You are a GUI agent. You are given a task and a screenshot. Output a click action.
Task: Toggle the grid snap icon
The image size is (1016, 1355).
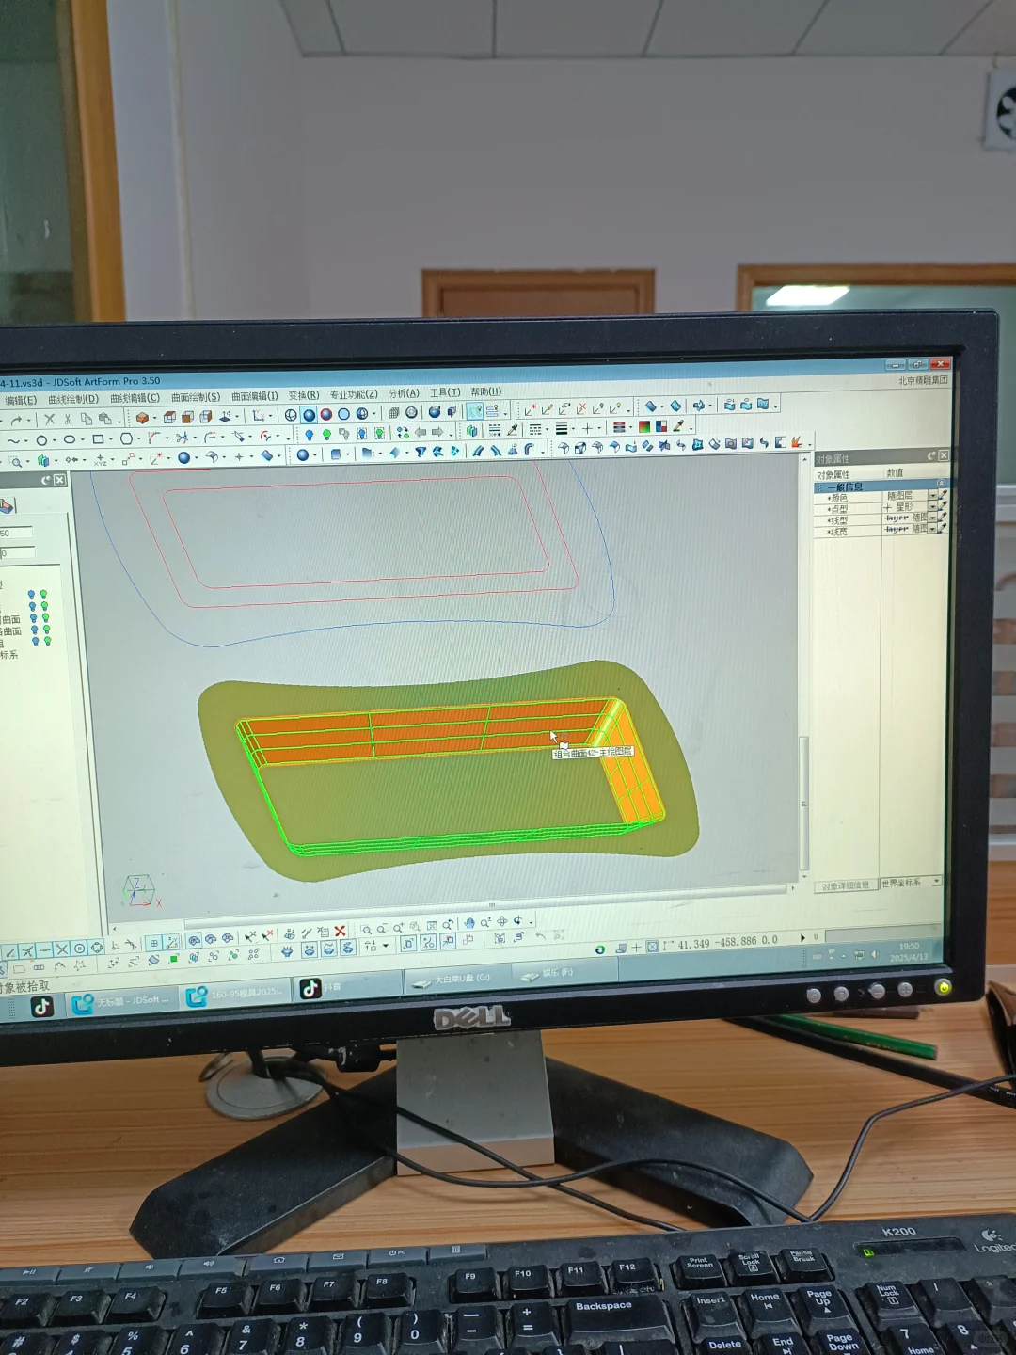[x=154, y=942]
